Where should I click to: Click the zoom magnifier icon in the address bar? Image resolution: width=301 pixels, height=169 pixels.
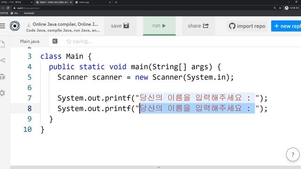point(275,8)
